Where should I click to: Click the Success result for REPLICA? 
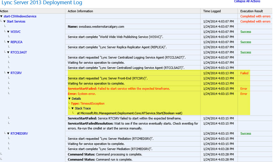pyautogui.click(x=246, y=42)
